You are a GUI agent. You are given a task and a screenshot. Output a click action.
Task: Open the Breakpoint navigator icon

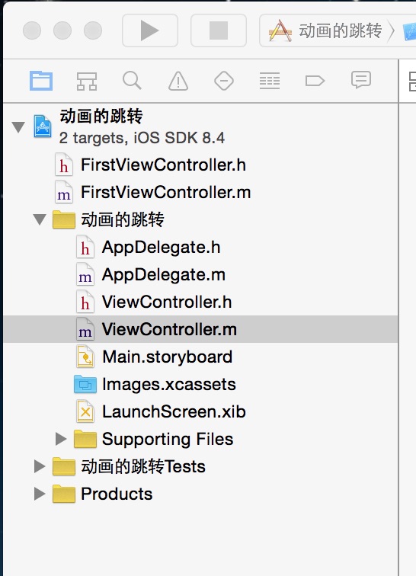click(315, 81)
